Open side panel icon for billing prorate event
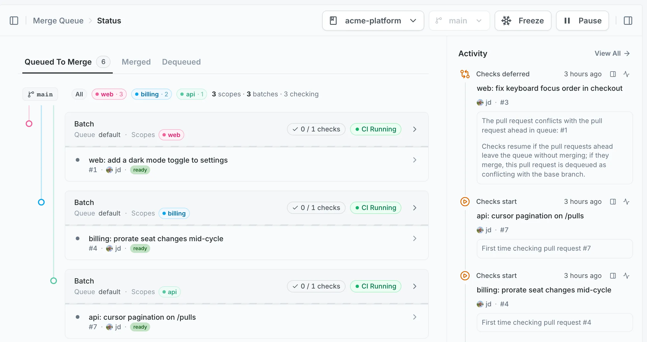Screen dimensions: 647x342 (x=613, y=276)
